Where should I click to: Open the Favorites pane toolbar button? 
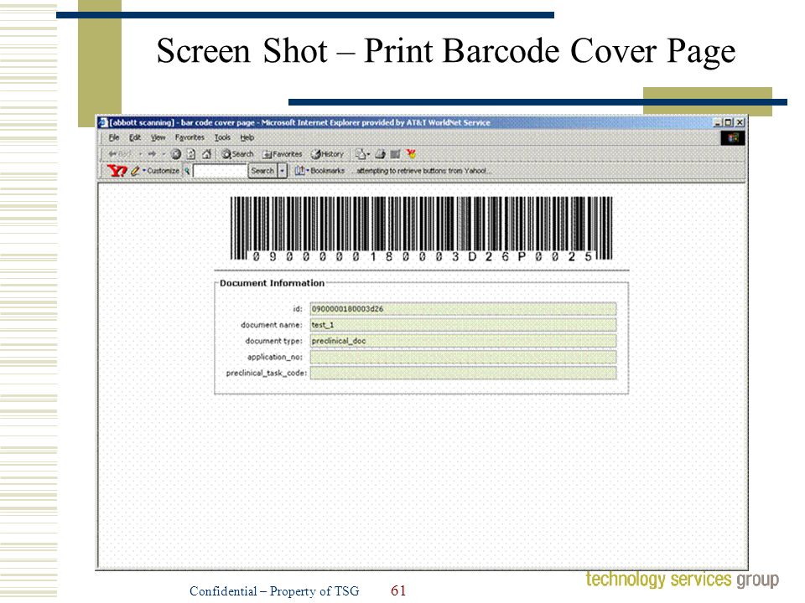coord(282,154)
